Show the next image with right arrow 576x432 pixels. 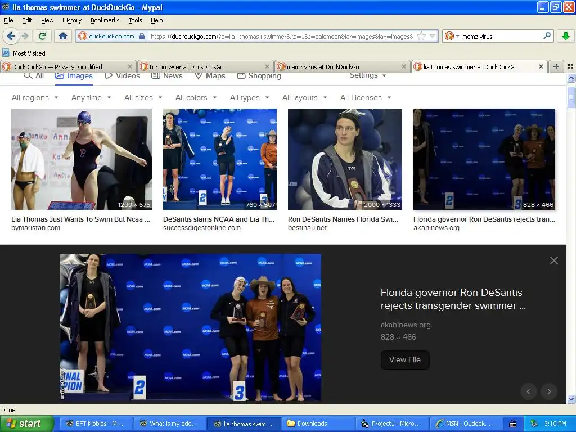(x=549, y=391)
